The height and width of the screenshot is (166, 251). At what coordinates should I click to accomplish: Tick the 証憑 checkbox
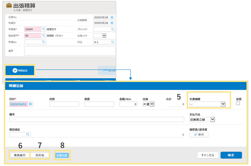(238, 103)
